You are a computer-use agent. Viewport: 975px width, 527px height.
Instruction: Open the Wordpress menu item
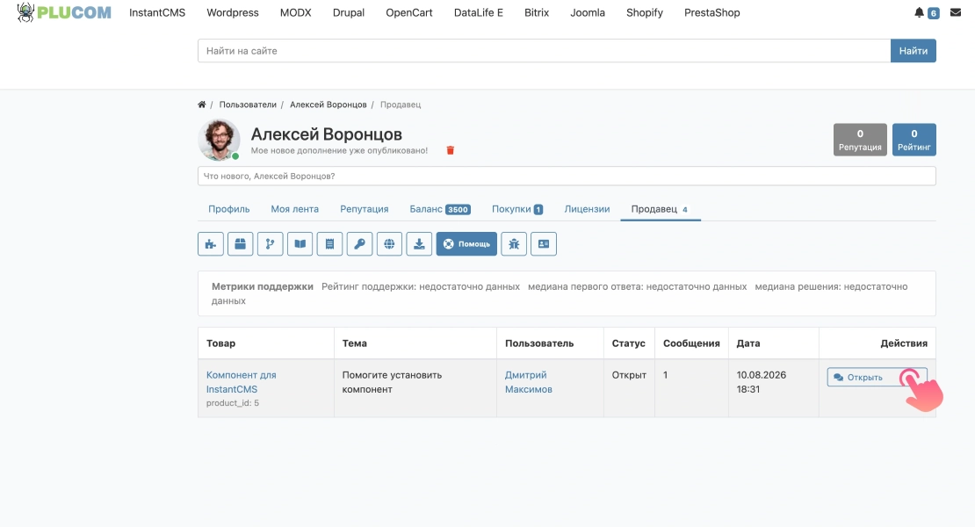[x=233, y=12]
